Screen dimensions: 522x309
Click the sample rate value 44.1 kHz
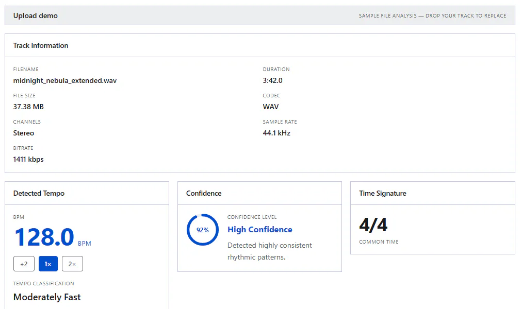[x=276, y=133]
